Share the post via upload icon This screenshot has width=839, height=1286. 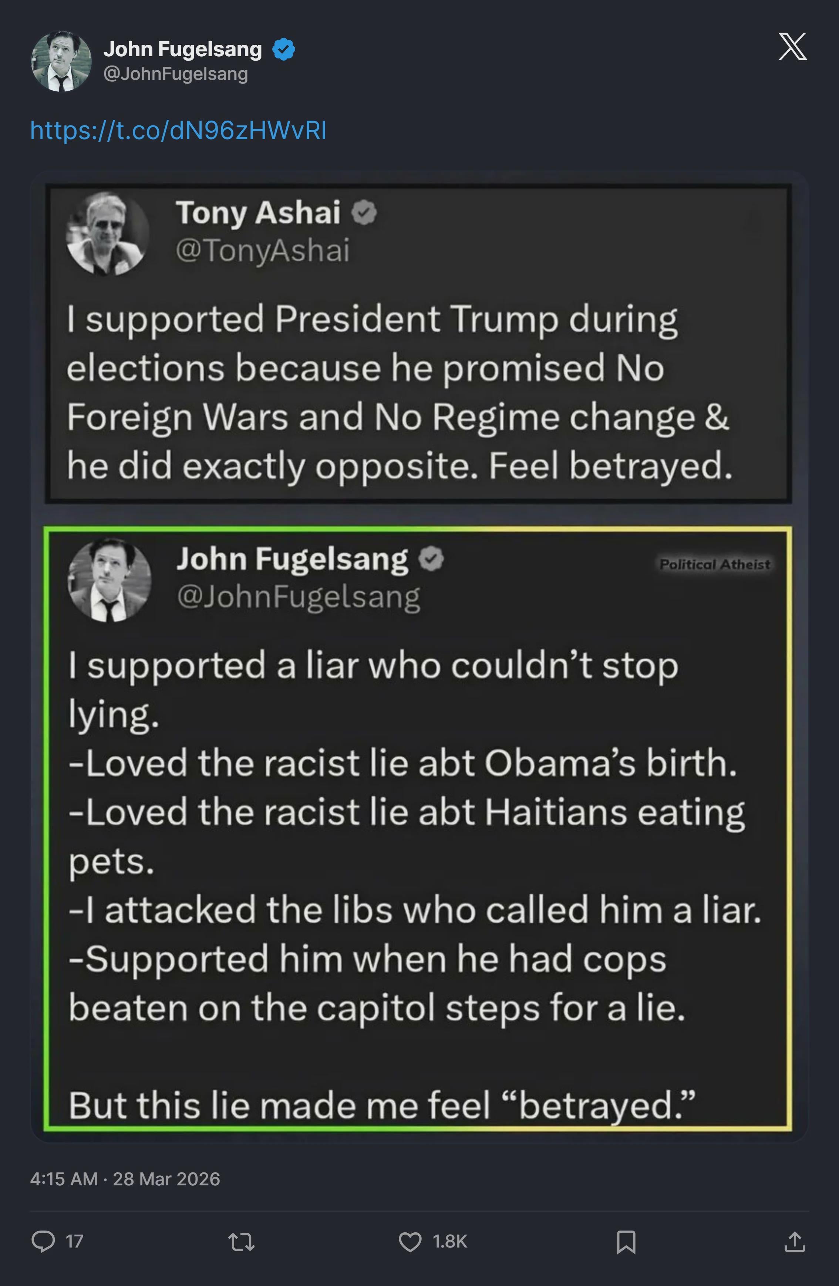click(794, 1241)
